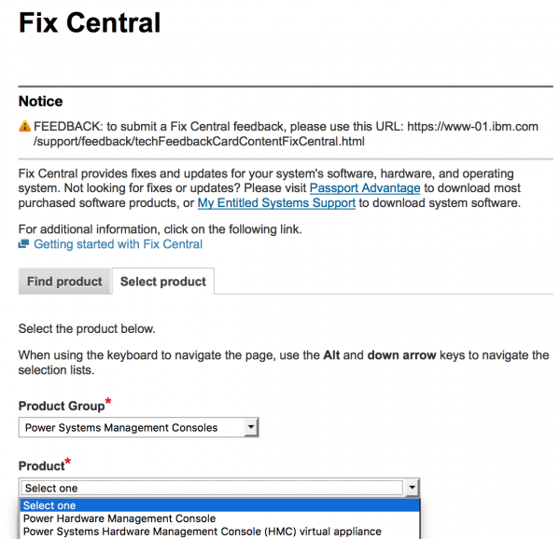The height and width of the screenshot is (539, 560).
Task: Select the Select product tab
Action: pos(163,282)
